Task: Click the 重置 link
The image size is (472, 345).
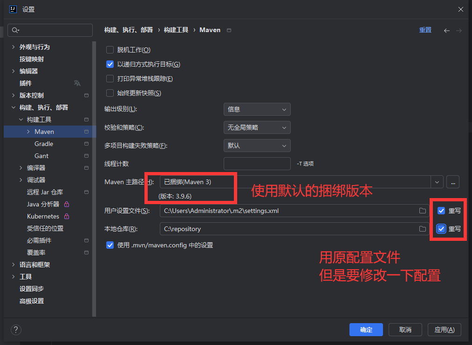Action: click(x=425, y=30)
